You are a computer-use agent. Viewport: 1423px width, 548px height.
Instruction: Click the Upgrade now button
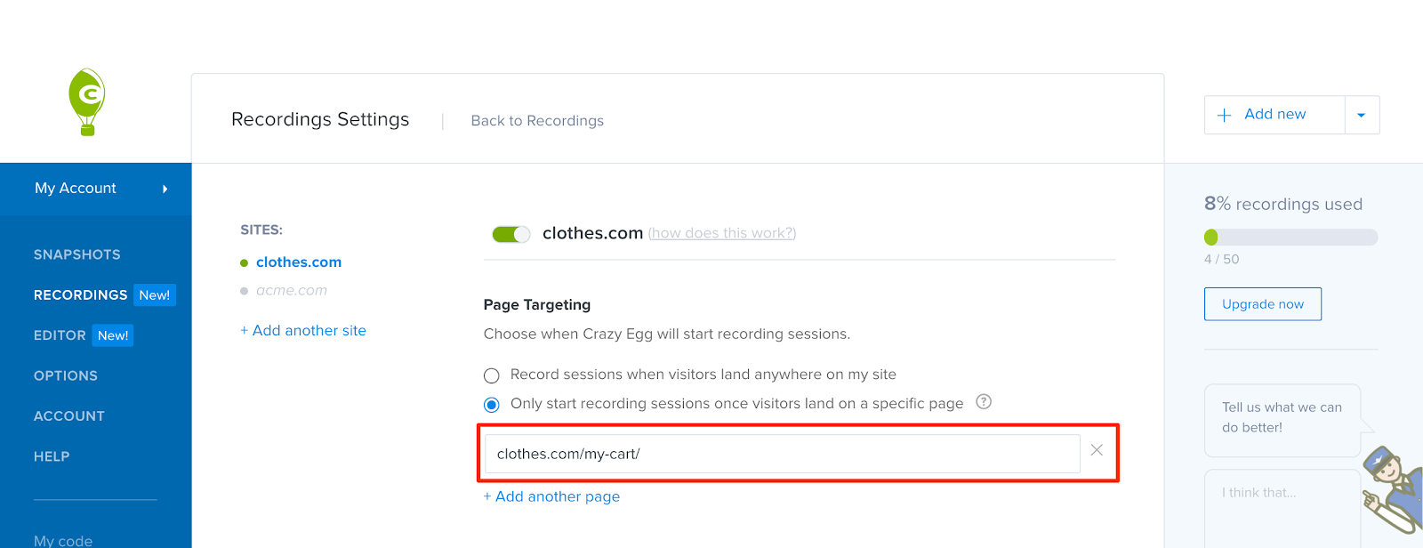tap(1262, 304)
